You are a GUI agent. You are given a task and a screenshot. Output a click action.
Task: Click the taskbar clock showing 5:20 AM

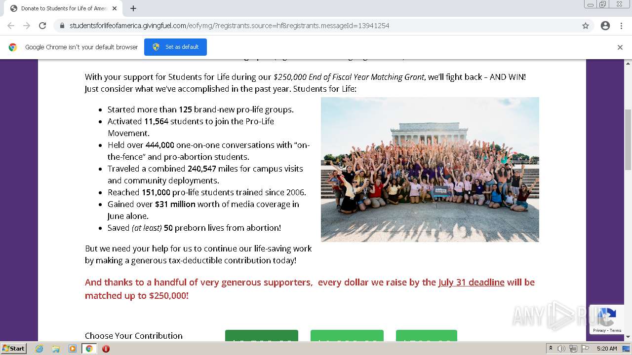point(607,349)
